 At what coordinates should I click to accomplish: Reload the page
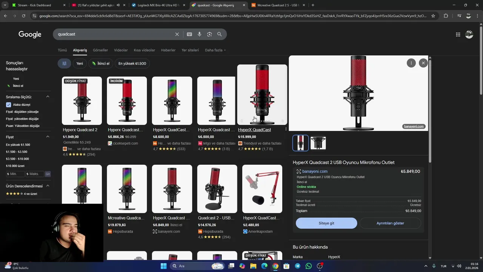coord(23,16)
